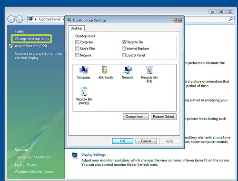This screenshot has width=238, height=181.
Task: Click the Control Panel icon in the address bar
Action: click(30, 19)
